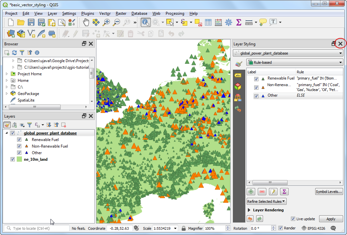Image resolution: width=347 pixels, height=235 pixels.
Task: Expand the Layer Rendering section
Action: coord(249,210)
